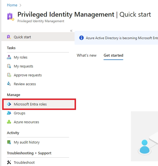Click the My requests icon

(x=9, y=66)
